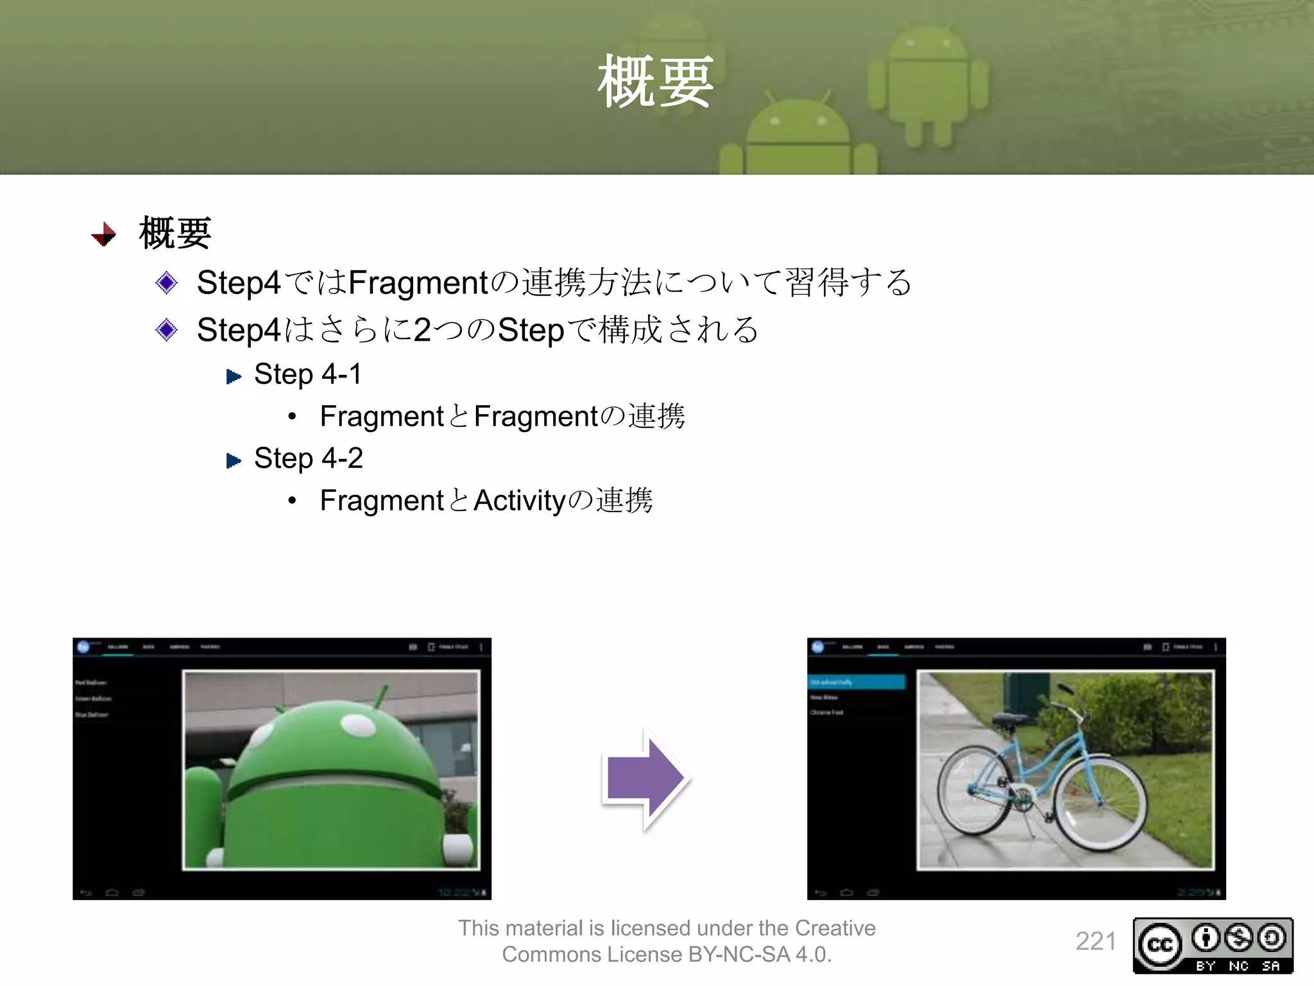Click the blue triangle bullet beside Step 4-1
1314x986 pixels.
234,376
